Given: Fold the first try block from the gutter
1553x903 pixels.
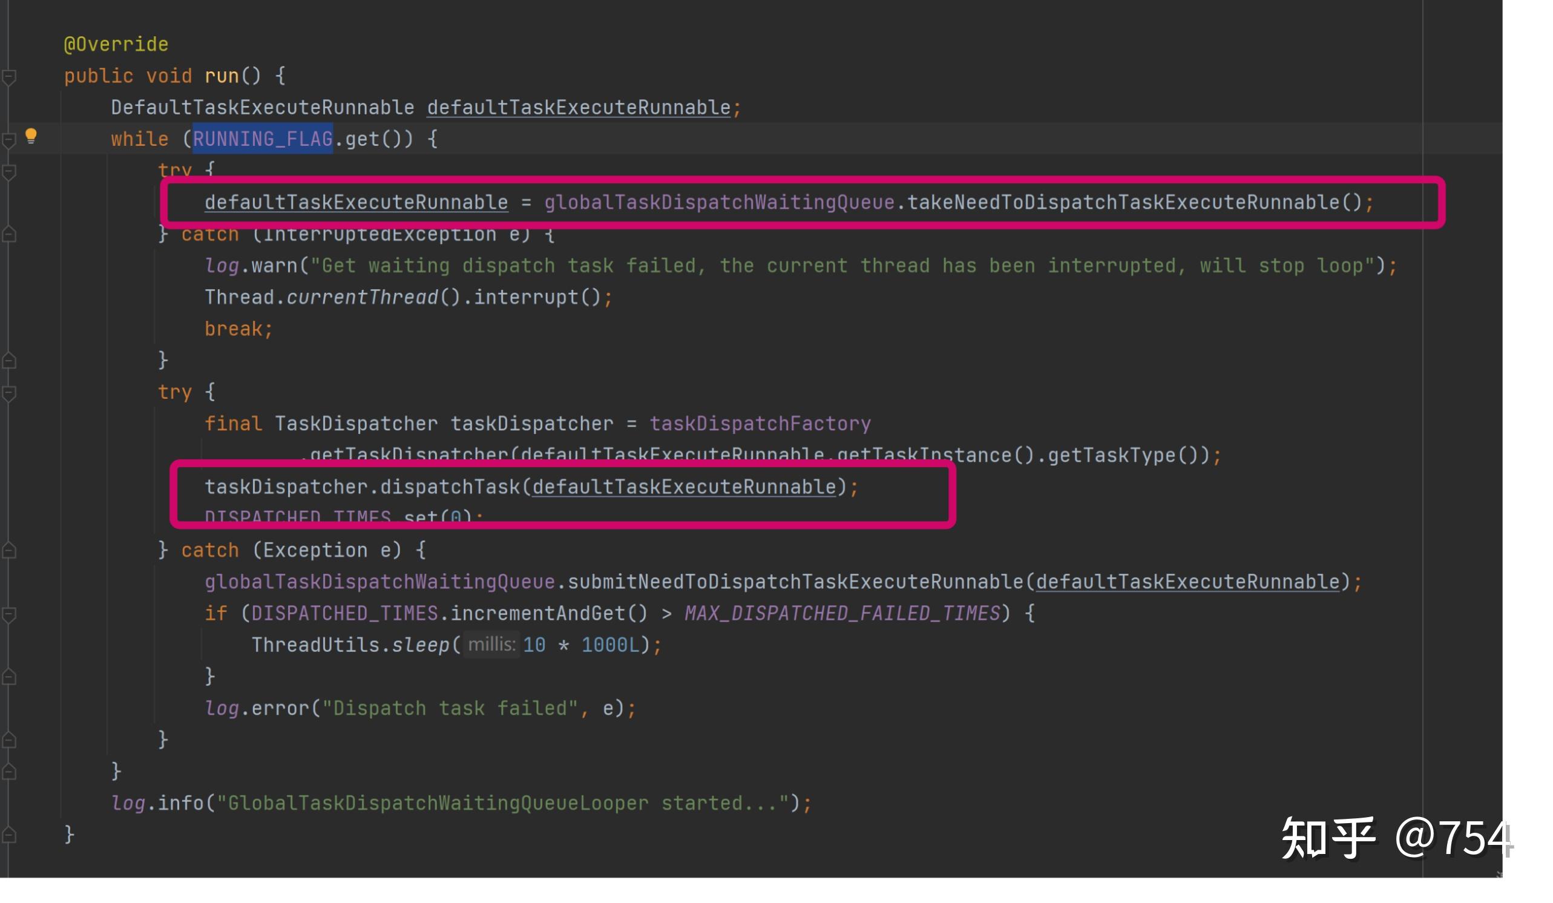Looking at the screenshot, I should (x=9, y=172).
